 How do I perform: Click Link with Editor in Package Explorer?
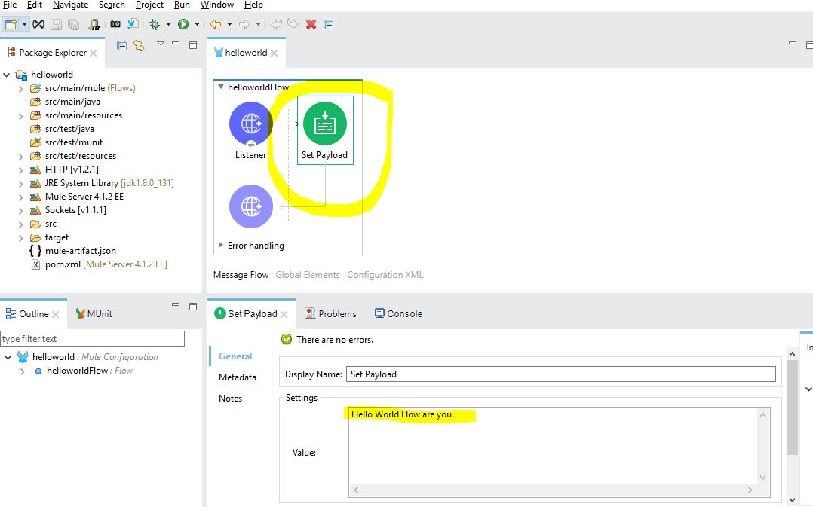tap(139, 46)
